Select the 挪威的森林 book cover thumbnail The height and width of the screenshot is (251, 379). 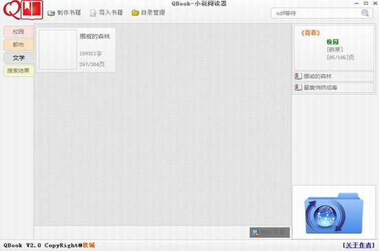pyautogui.click(x=58, y=50)
